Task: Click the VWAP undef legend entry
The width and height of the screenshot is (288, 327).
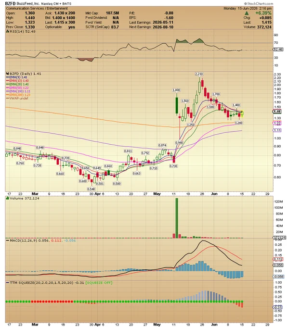Action: (17, 98)
